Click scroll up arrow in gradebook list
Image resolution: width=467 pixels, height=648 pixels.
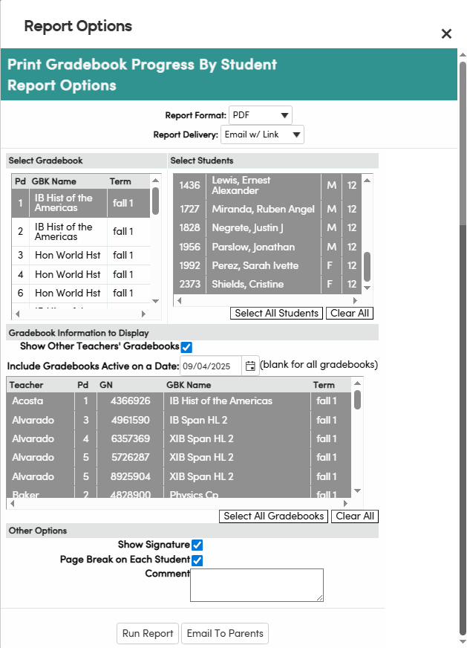[x=156, y=180]
